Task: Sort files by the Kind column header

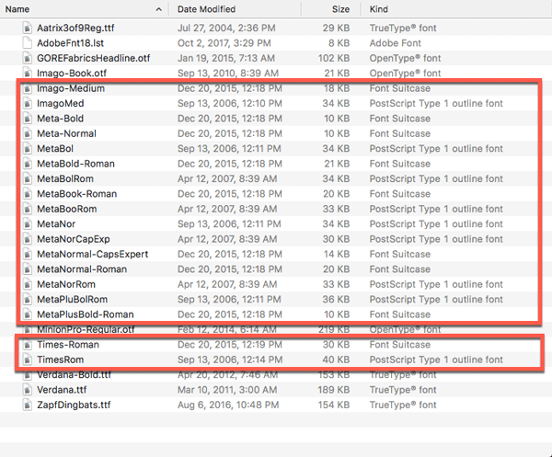Action: [x=378, y=9]
